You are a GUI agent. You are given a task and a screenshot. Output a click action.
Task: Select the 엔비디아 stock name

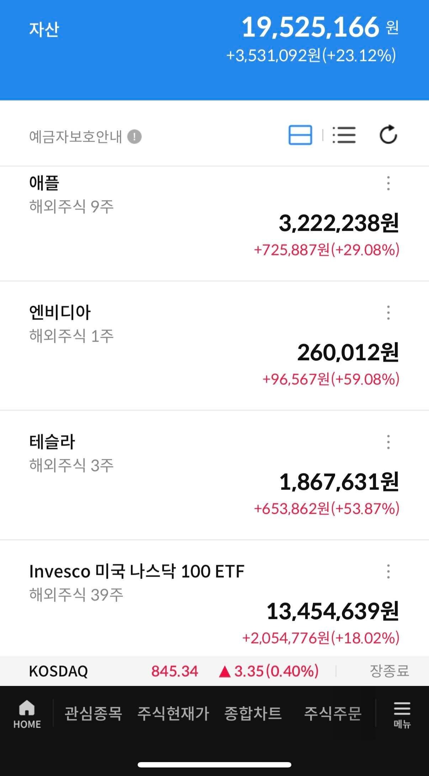click(60, 313)
